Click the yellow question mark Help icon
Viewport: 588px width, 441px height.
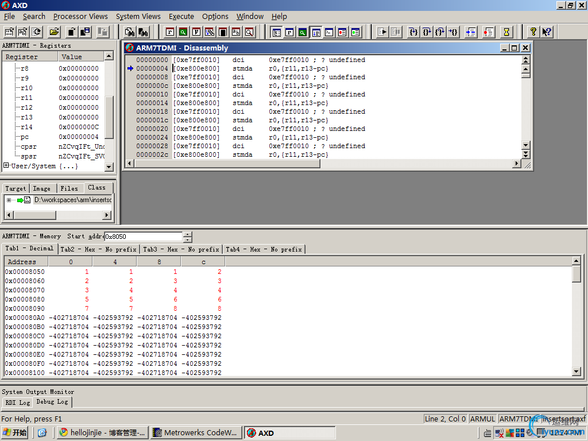tap(533, 32)
